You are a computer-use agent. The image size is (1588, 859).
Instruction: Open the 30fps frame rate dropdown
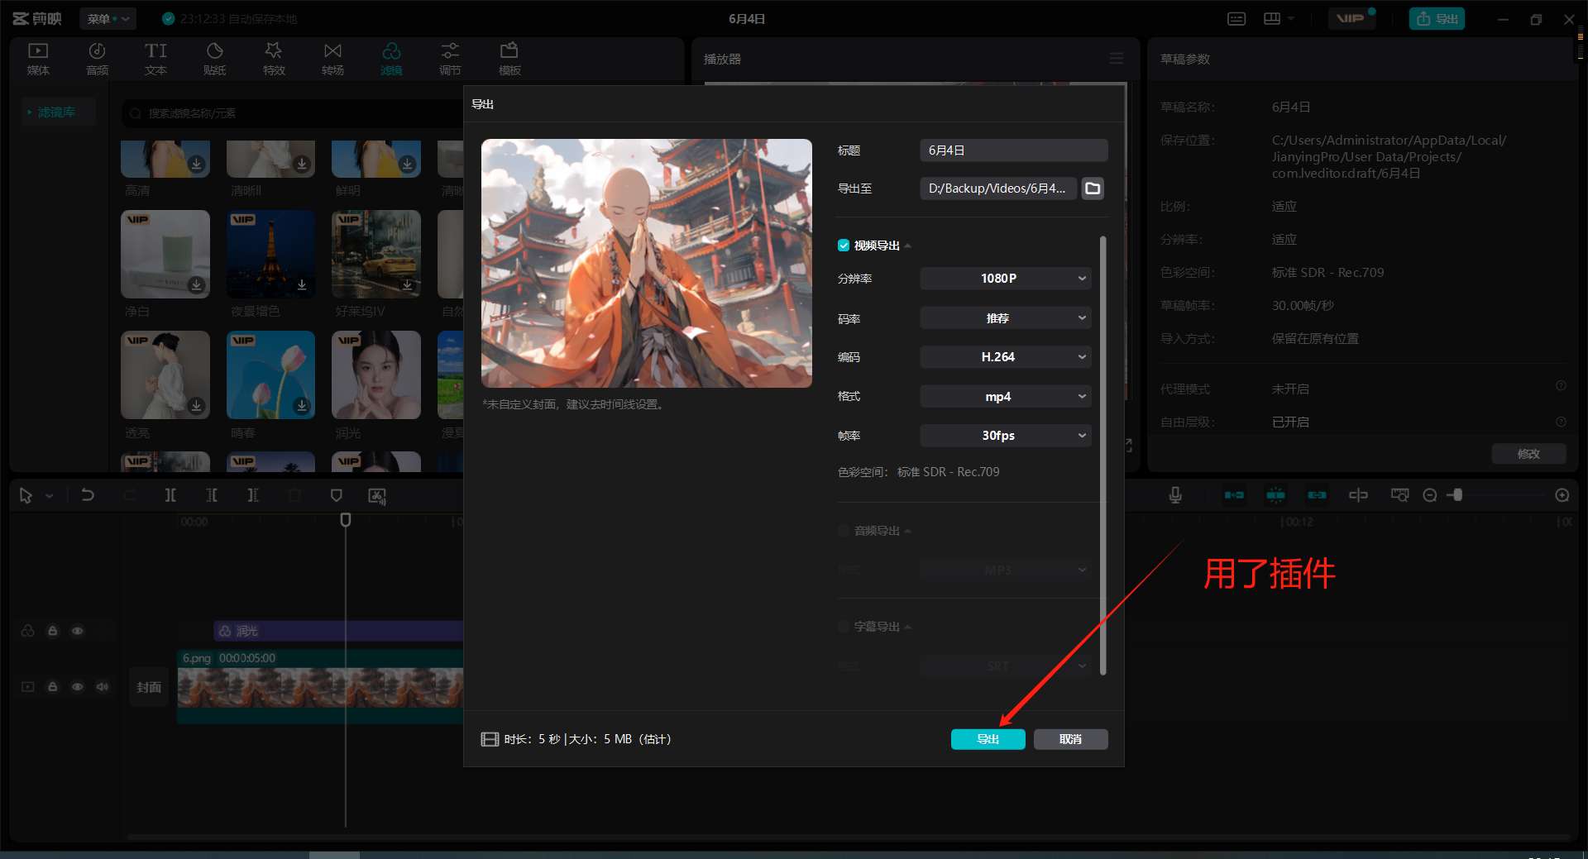(1005, 436)
